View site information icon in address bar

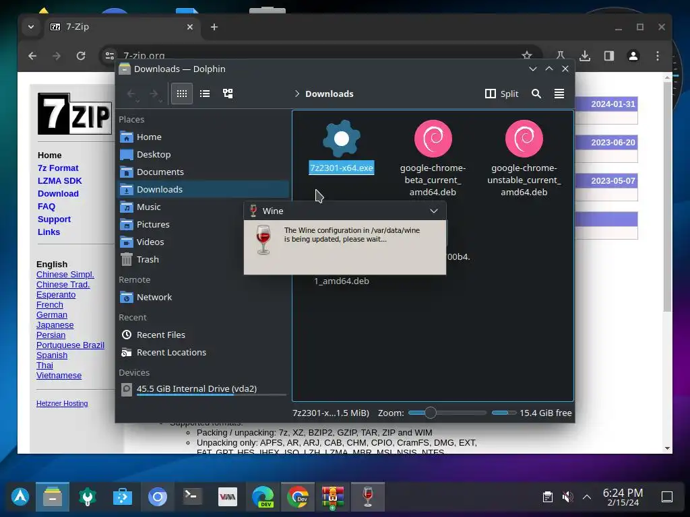point(110,56)
